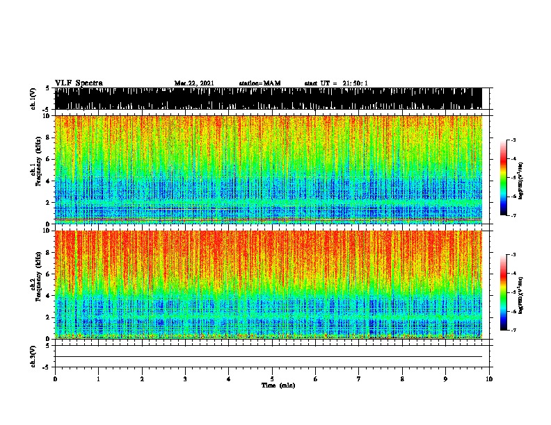Click the "4" tick on the Time axis
Image resolution: width=551 pixels, height=425 pixels.
[x=229, y=379]
